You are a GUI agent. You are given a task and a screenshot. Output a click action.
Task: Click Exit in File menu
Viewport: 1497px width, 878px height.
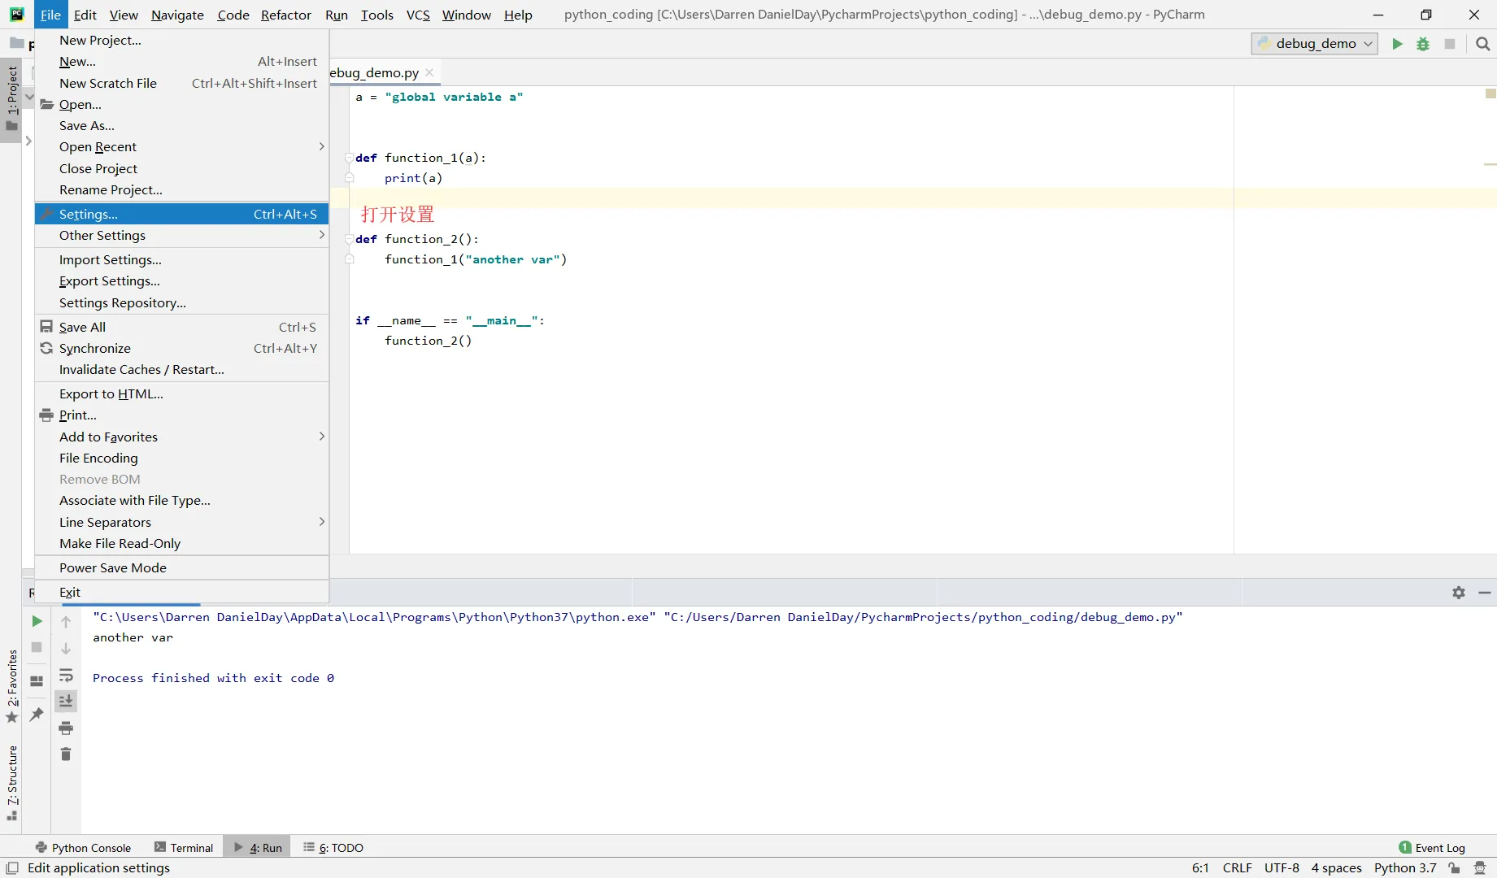182,592
